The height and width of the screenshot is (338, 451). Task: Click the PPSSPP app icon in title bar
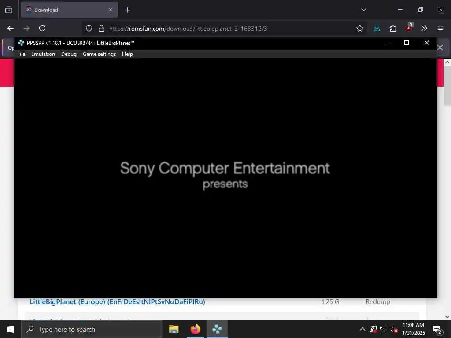click(x=21, y=43)
